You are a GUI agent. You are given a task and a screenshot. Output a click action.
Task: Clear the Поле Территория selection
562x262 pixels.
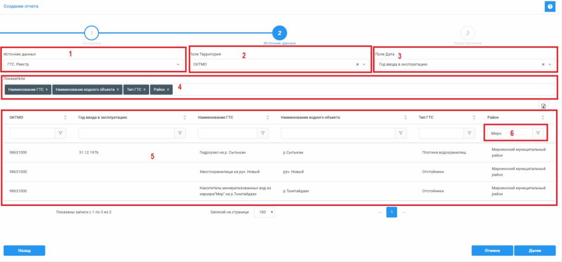tap(357, 64)
